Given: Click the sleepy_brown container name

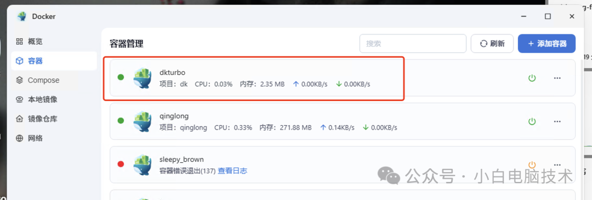Looking at the screenshot, I should point(181,160).
